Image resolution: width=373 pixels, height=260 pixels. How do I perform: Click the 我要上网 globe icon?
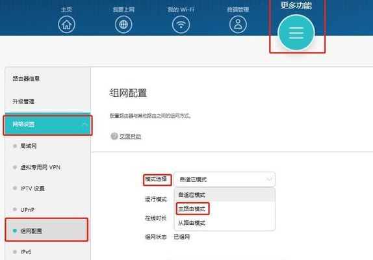pos(123,24)
